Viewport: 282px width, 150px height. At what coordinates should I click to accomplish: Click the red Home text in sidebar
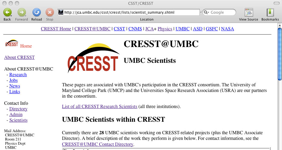(26, 46)
